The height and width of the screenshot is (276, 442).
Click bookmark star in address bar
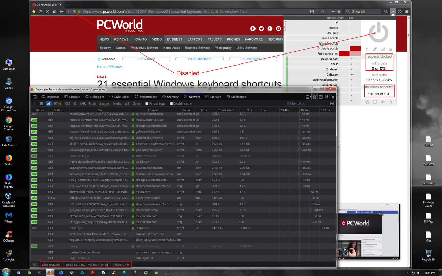[x=339, y=11]
